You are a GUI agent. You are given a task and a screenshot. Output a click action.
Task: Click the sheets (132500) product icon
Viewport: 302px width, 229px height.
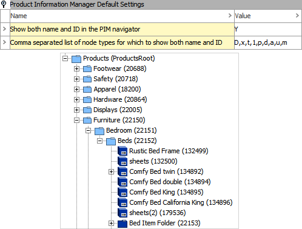[122, 161]
